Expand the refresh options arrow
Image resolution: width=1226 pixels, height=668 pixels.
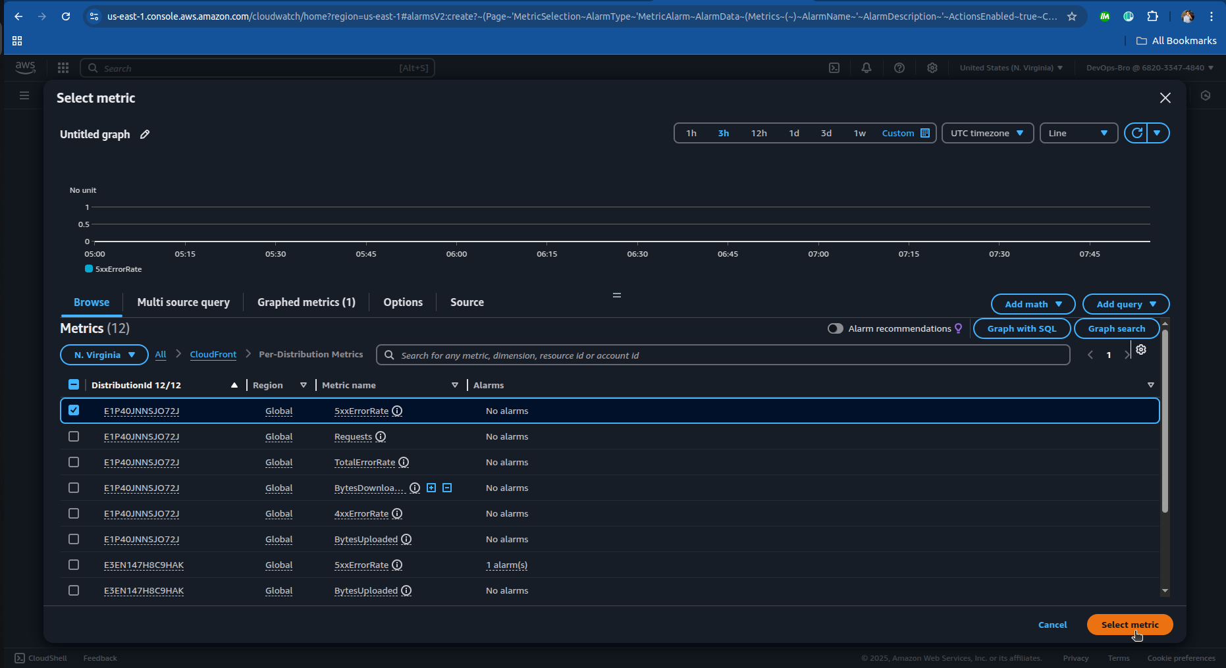tap(1158, 133)
